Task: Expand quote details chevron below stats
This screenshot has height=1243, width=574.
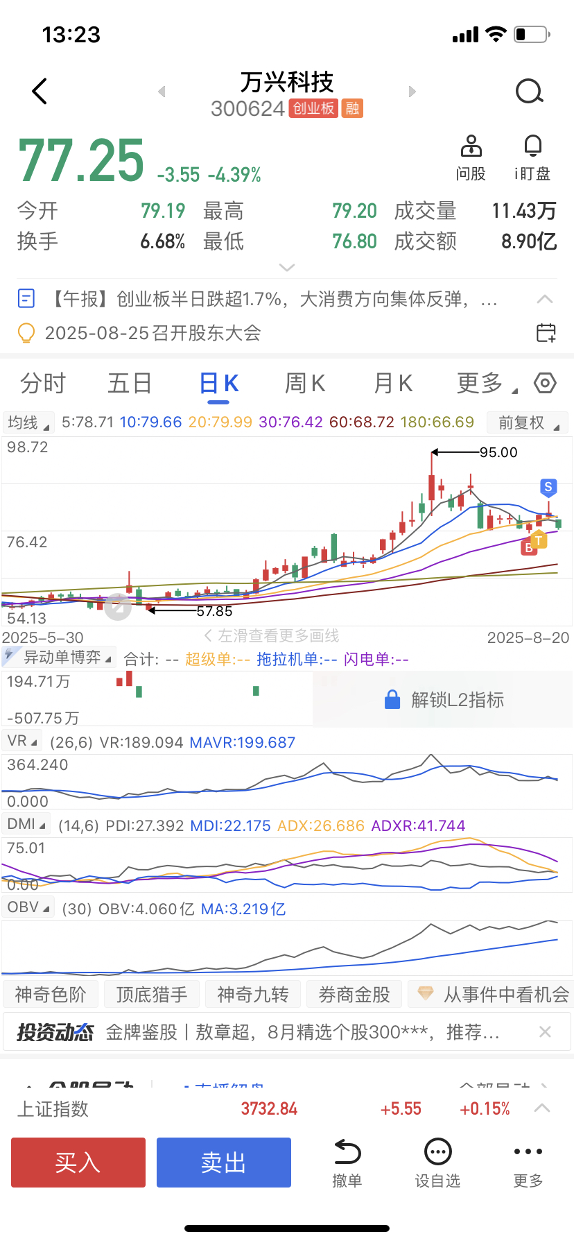Action: (x=287, y=267)
